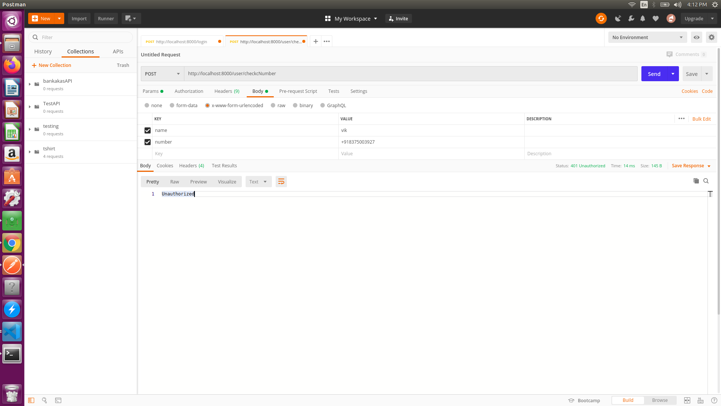Click the orange sync status icon
Viewport: 721px width, 406px height.
[x=601, y=18]
